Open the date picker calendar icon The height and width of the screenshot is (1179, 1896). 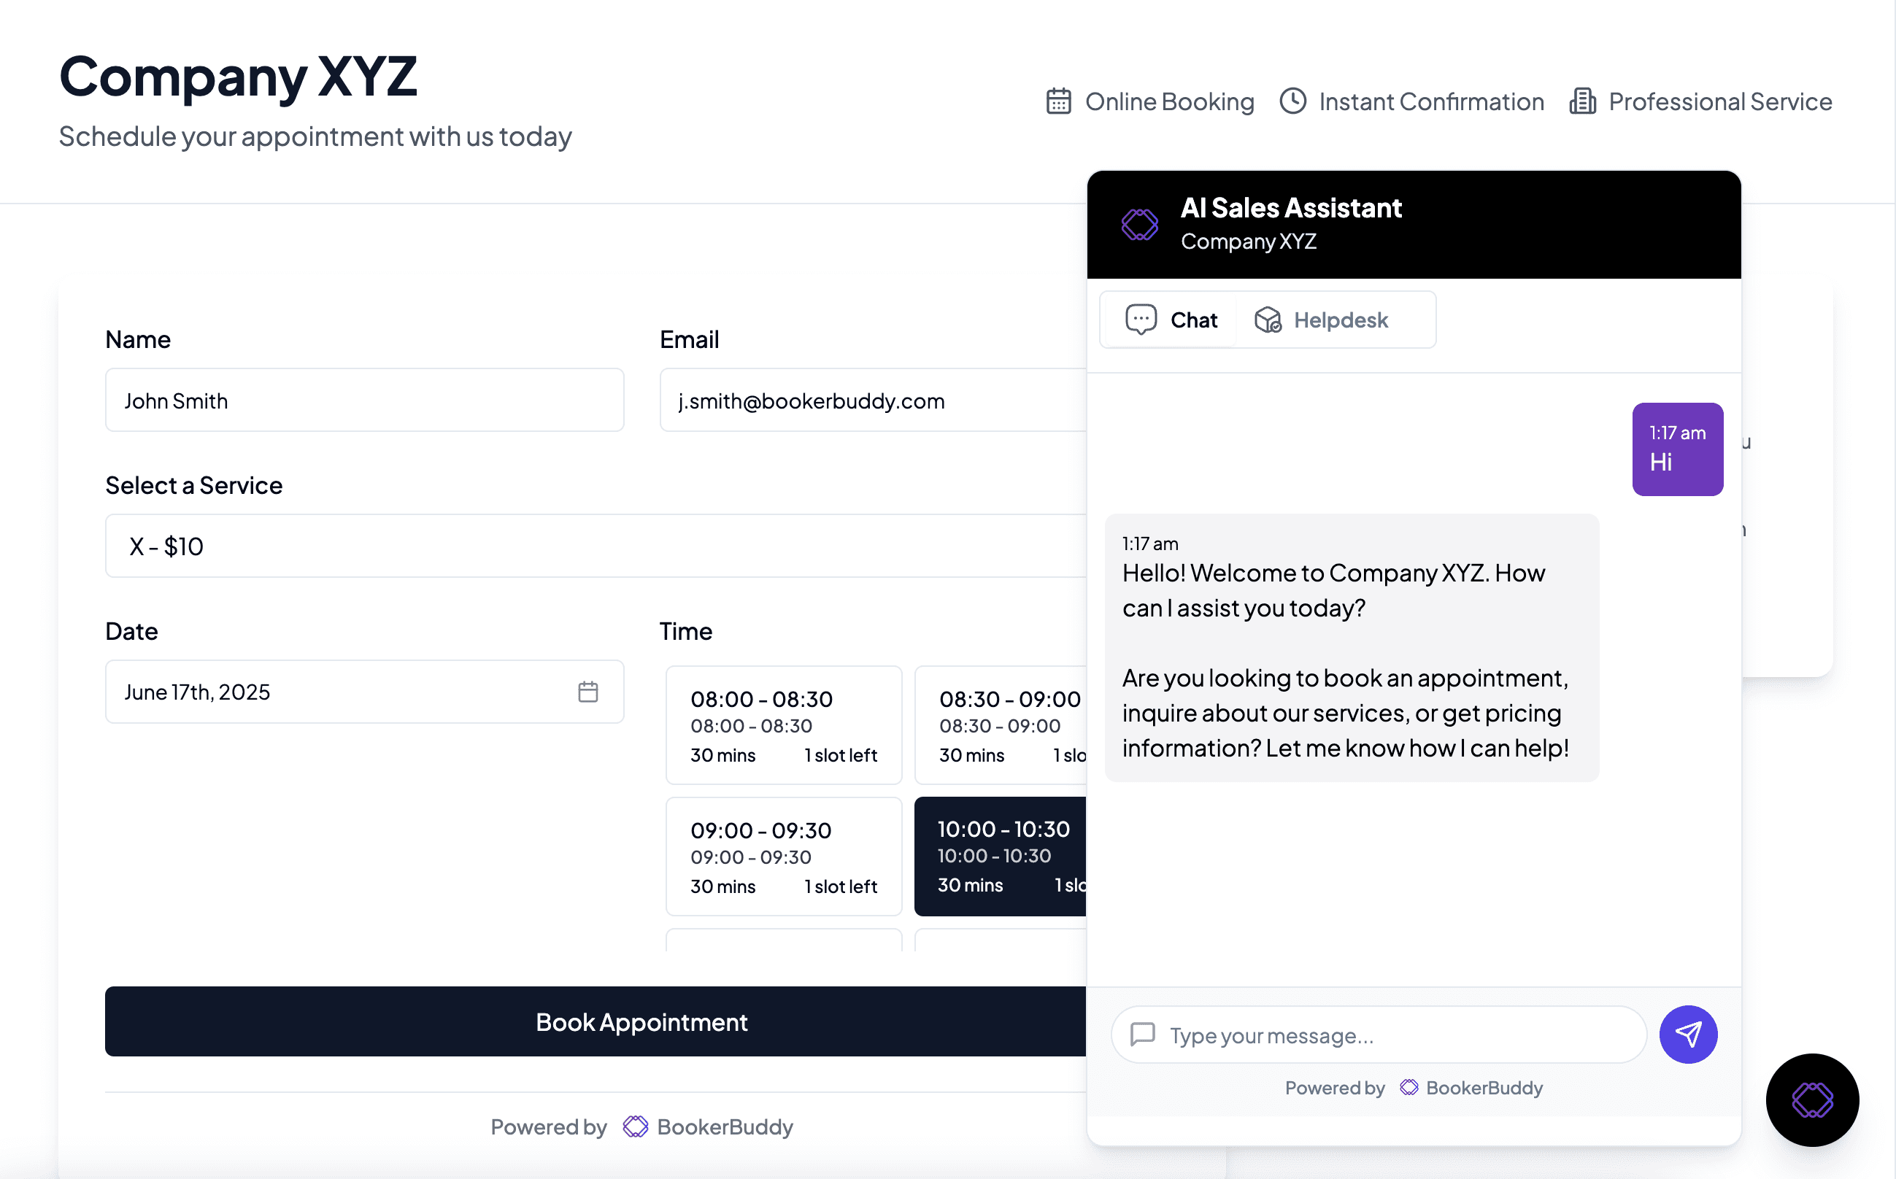click(590, 691)
